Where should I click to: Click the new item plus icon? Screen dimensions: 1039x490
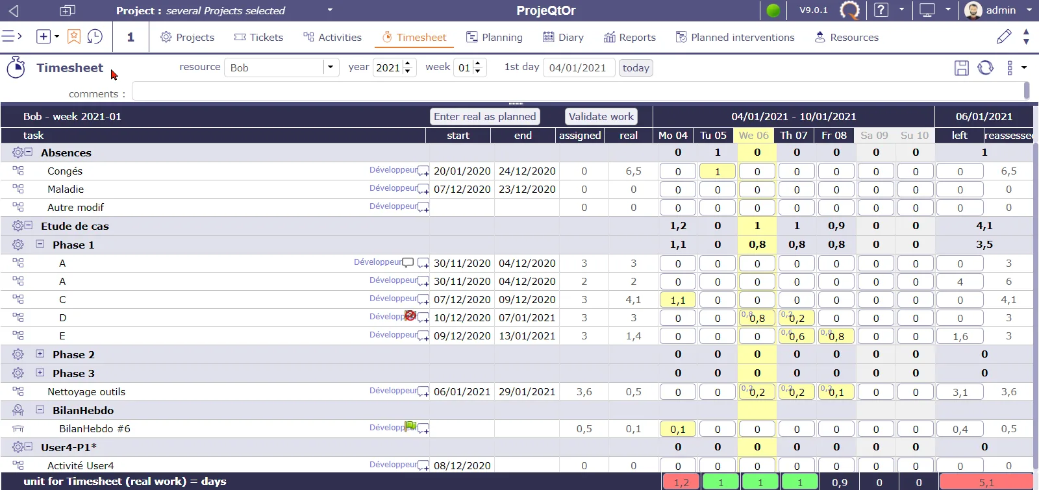(44, 37)
